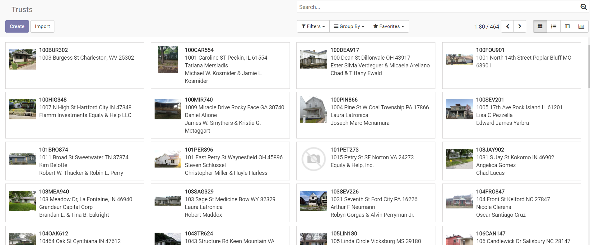
Task: Open thumbnail of 101PER896 property
Action: [x=168, y=159]
